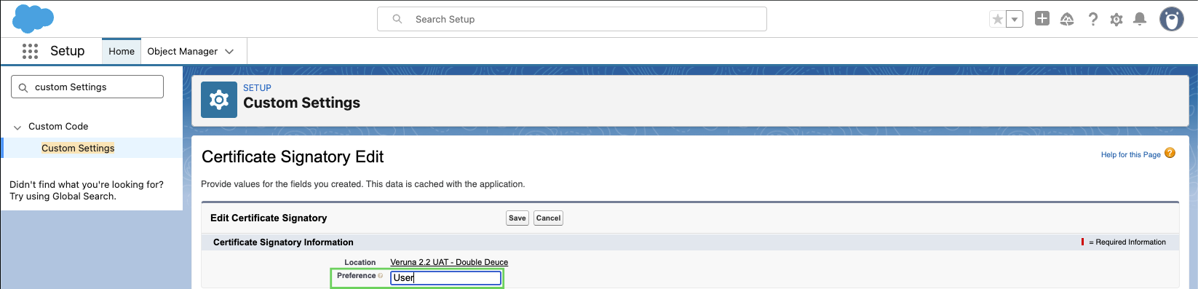Screen dimensions: 1198x289
Task: Click the orange help icon beside Help for this Page
Action: (x=1170, y=153)
